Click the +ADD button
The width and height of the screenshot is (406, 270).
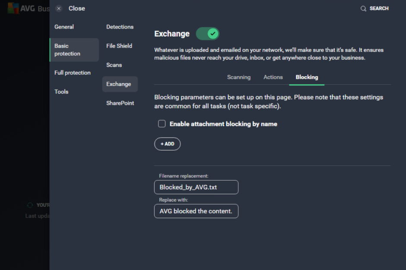tap(167, 144)
